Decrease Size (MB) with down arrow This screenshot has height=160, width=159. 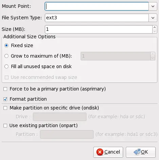(x=155, y=31)
